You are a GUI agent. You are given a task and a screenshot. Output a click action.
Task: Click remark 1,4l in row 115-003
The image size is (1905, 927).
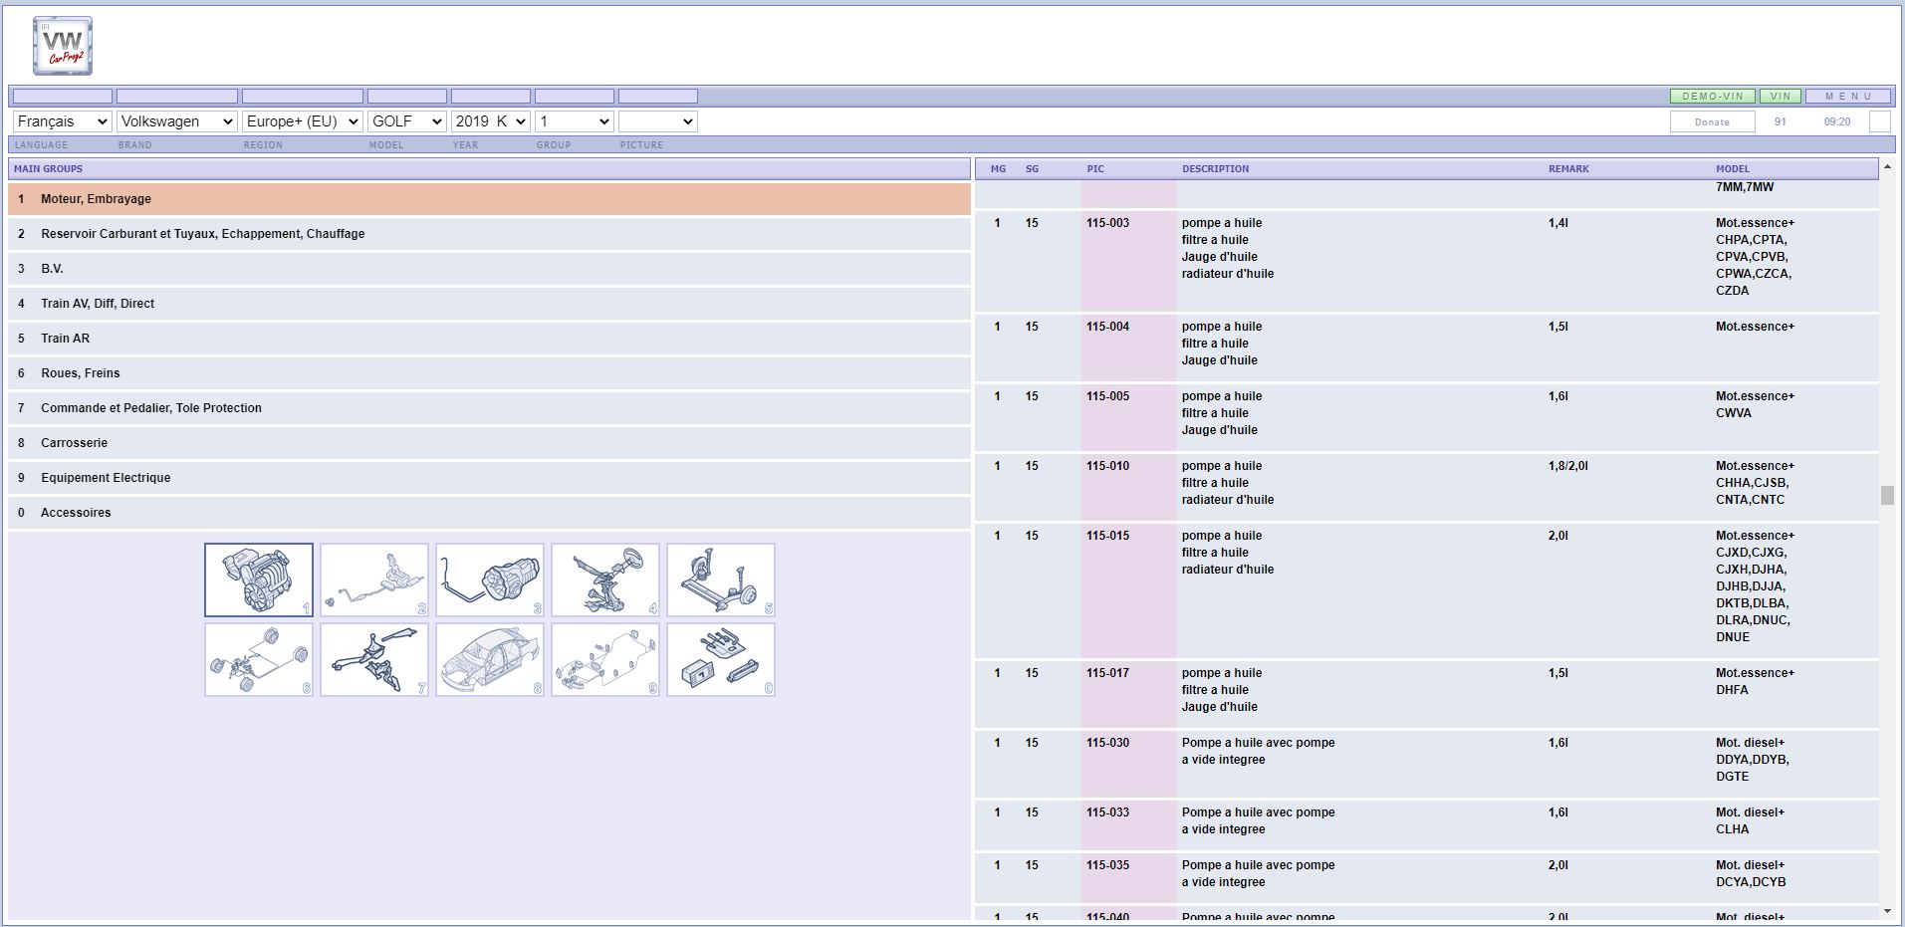pyautogui.click(x=1558, y=223)
